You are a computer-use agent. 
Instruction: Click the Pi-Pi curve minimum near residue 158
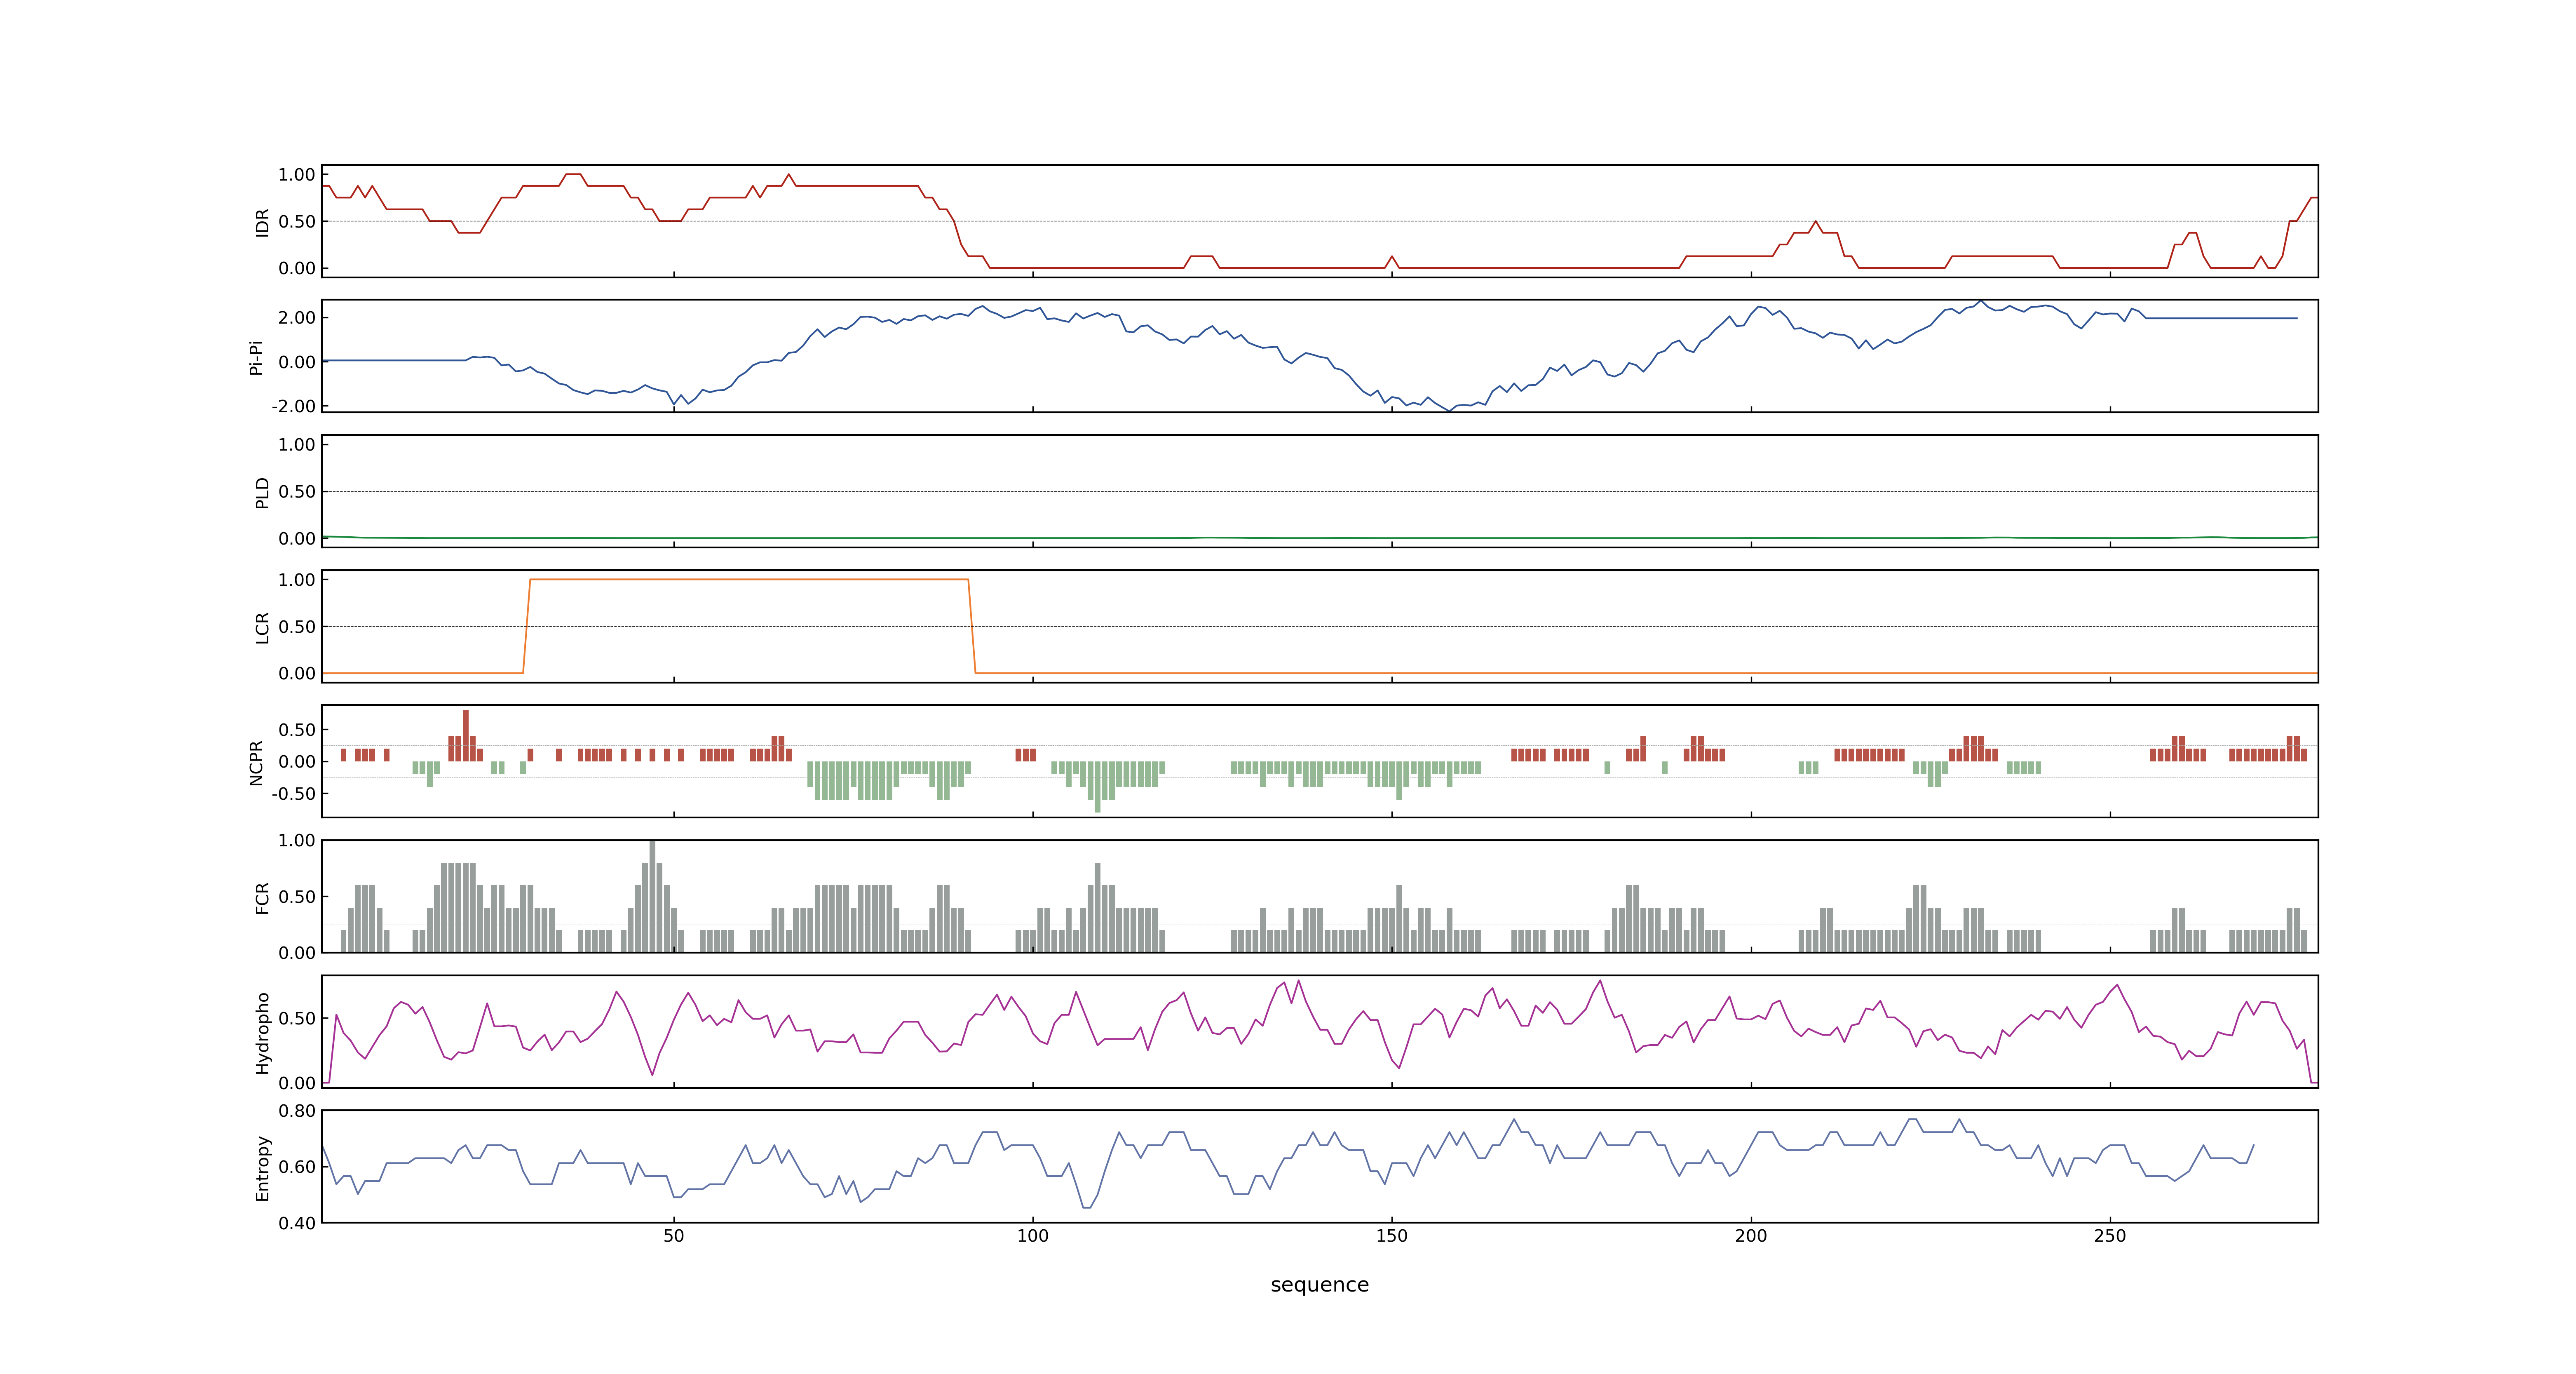1449,410
